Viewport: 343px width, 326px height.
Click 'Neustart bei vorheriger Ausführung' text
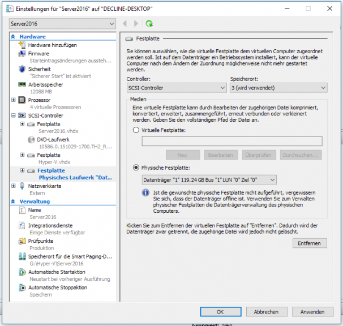[x=70, y=279]
